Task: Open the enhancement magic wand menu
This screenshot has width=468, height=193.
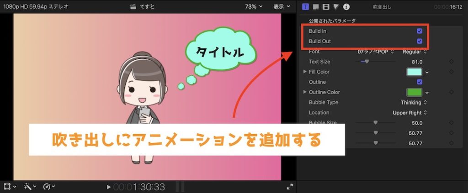Action: click(x=30, y=187)
